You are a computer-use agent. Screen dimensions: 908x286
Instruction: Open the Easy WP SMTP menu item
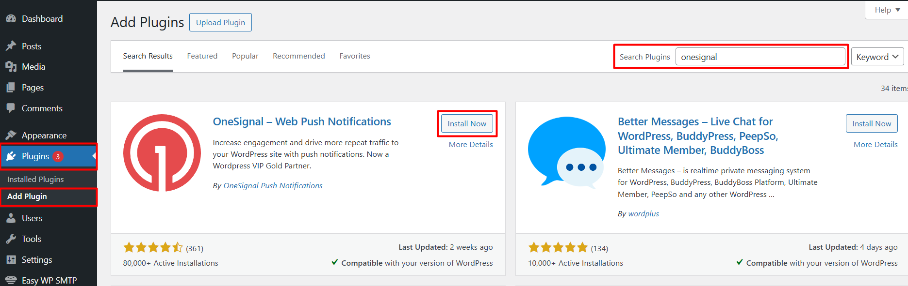pyautogui.click(x=49, y=280)
